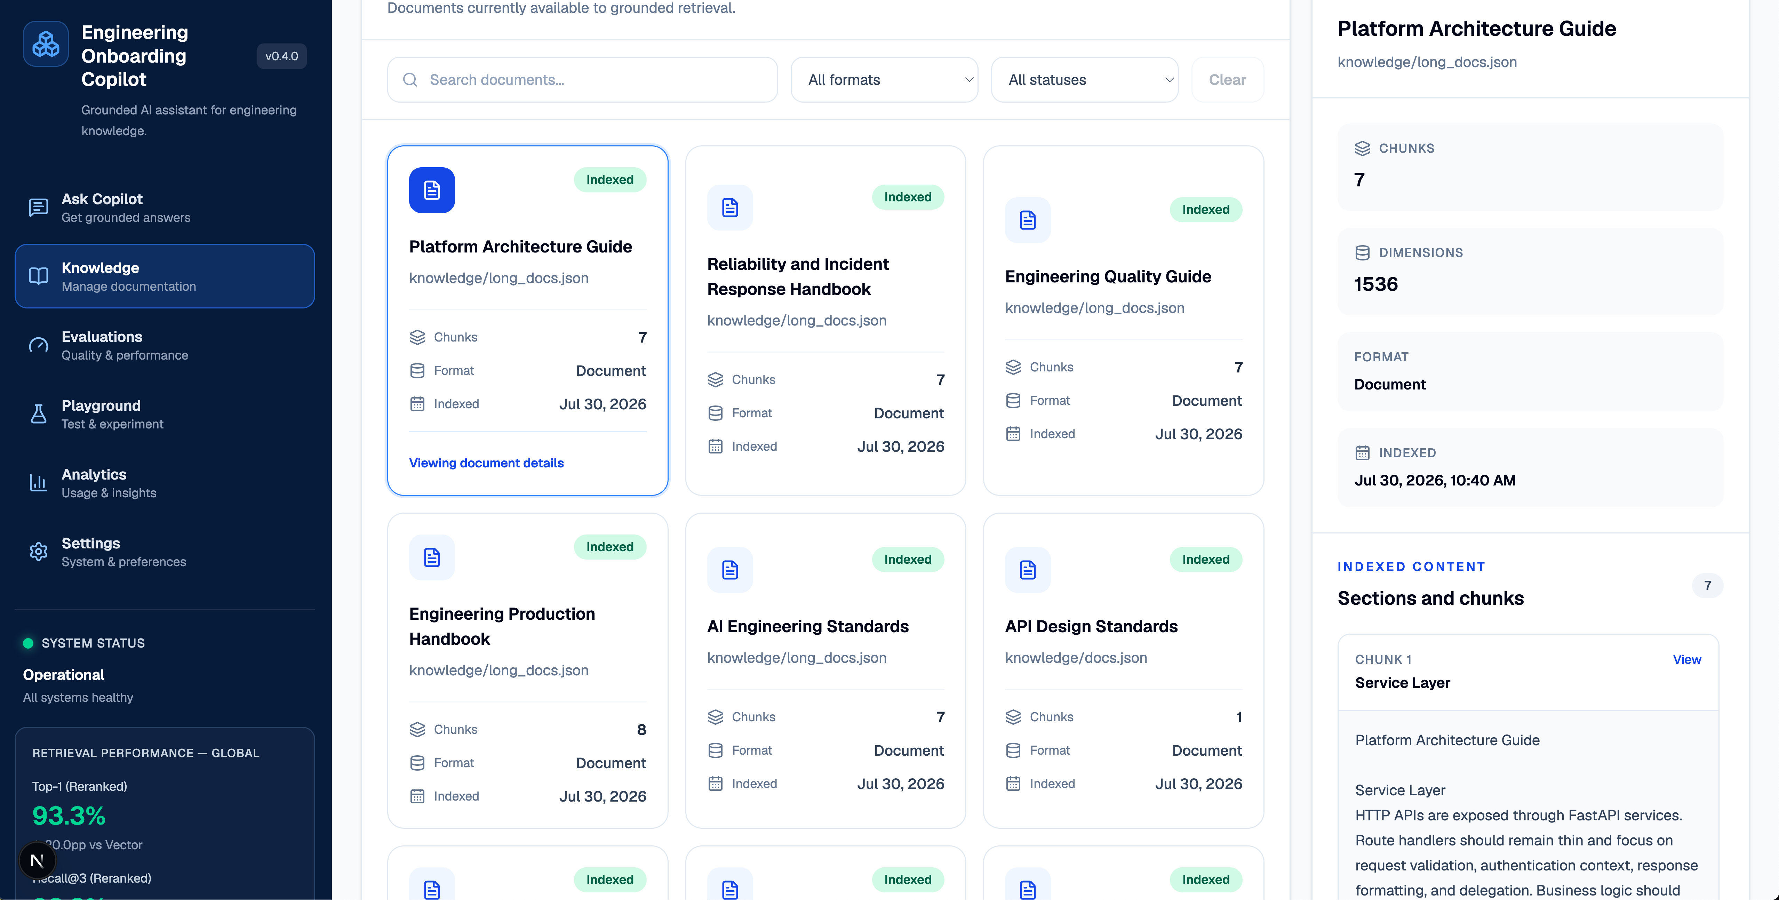
Task: Focus the Search documents input field
Action: (x=582, y=80)
